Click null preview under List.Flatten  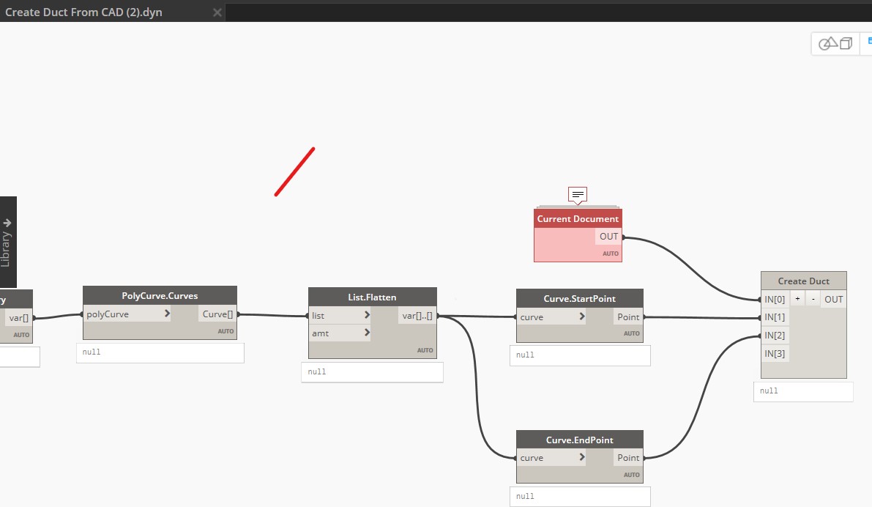pyautogui.click(x=372, y=372)
